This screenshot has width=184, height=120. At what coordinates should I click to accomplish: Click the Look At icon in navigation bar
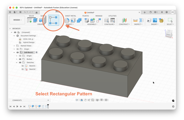coord(82,100)
